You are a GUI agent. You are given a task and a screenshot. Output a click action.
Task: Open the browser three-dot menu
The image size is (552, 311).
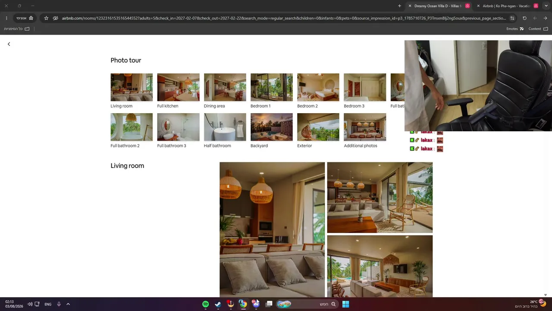tap(6, 18)
